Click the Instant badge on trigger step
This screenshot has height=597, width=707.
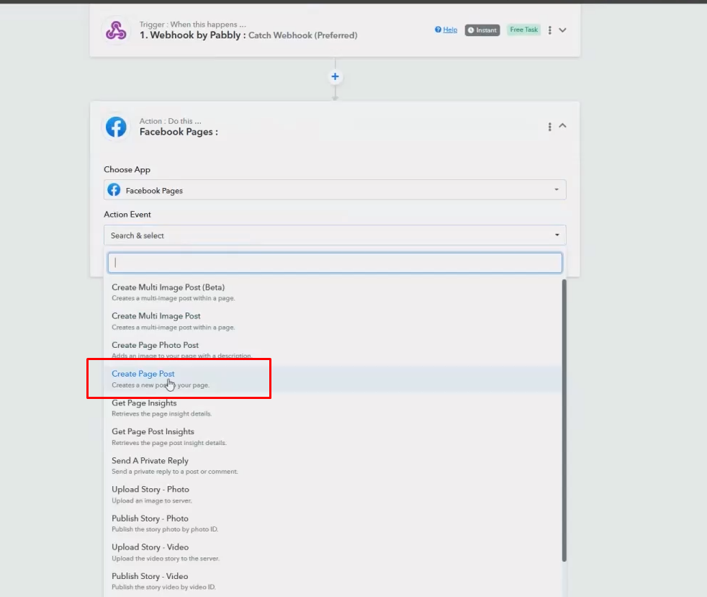[x=482, y=30]
